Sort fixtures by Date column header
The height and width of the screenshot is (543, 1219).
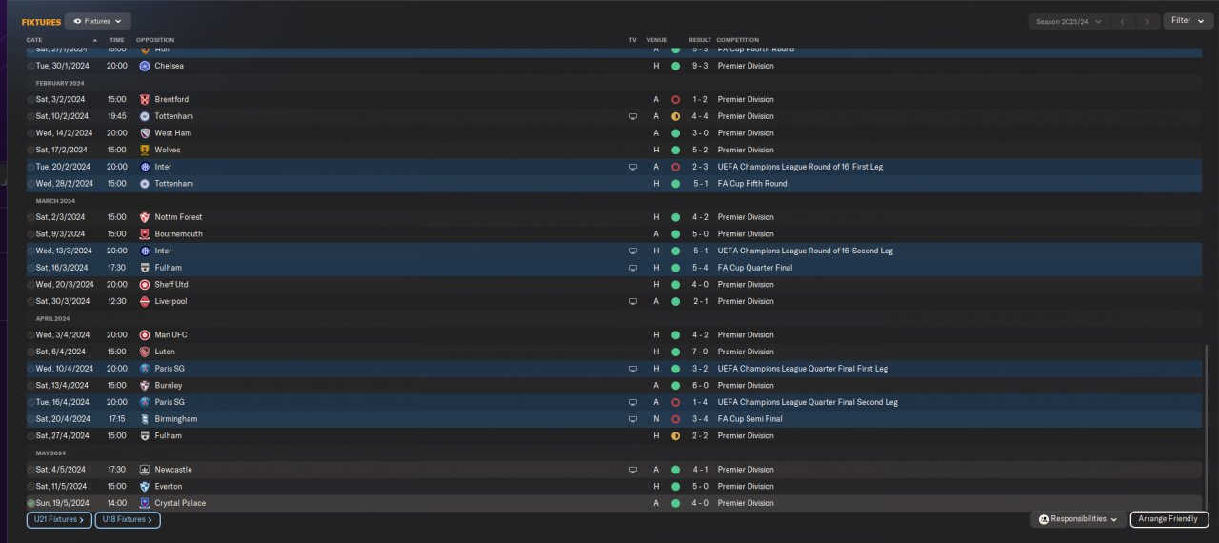tap(34, 40)
